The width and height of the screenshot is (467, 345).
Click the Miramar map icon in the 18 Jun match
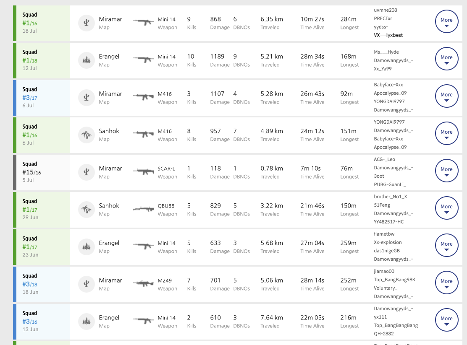pyautogui.click(x=87, y=284)
